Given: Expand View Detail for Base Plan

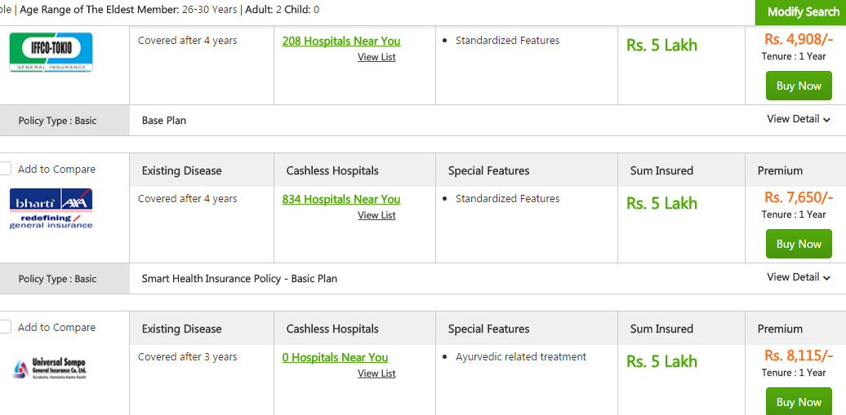Looking at the screenshot, I should 798,119.
